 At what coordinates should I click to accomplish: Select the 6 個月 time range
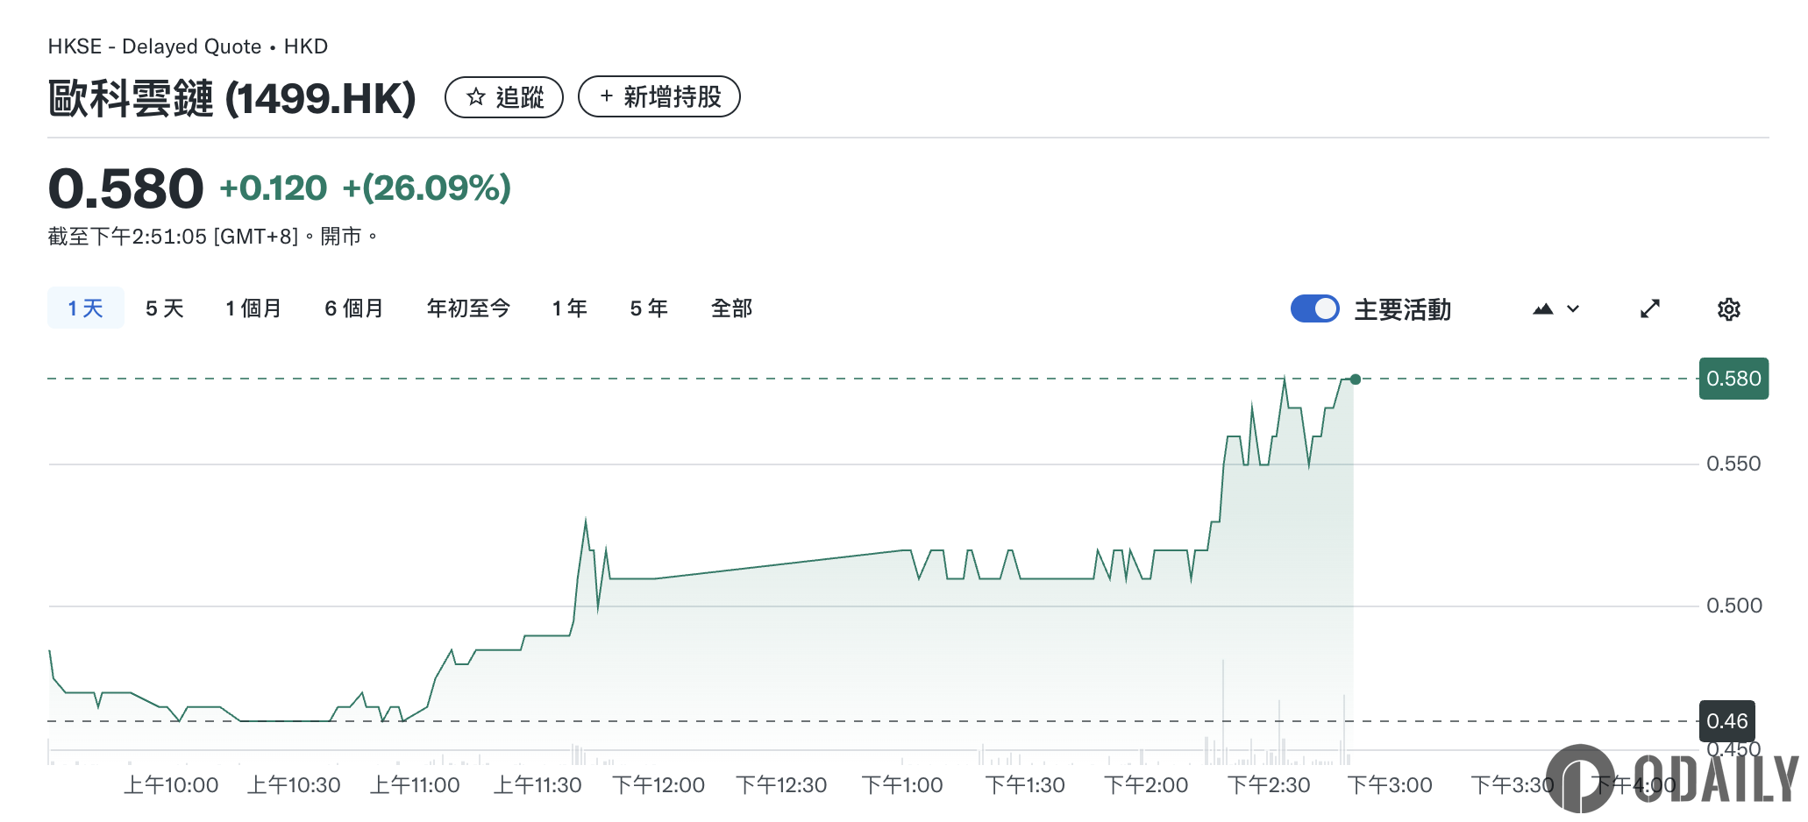tap(354, 308)
